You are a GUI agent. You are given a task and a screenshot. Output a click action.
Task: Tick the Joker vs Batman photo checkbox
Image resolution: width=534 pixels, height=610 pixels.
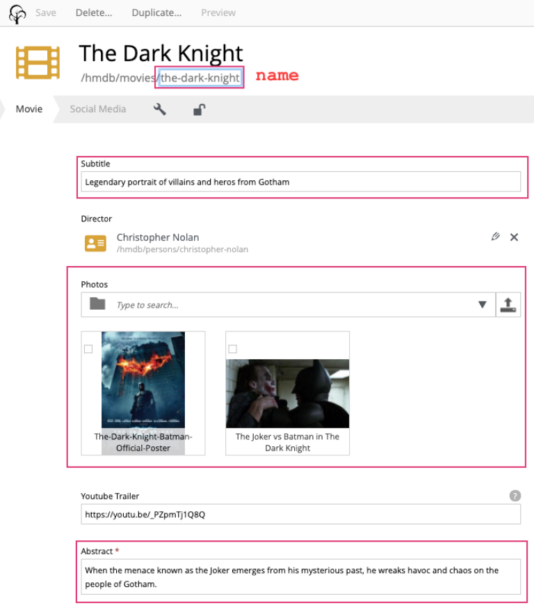pos(233,349)
